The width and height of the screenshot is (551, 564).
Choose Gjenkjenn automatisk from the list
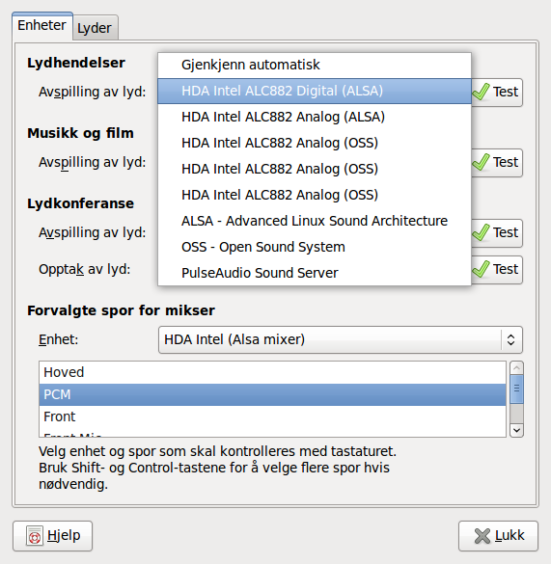(315, 66)
